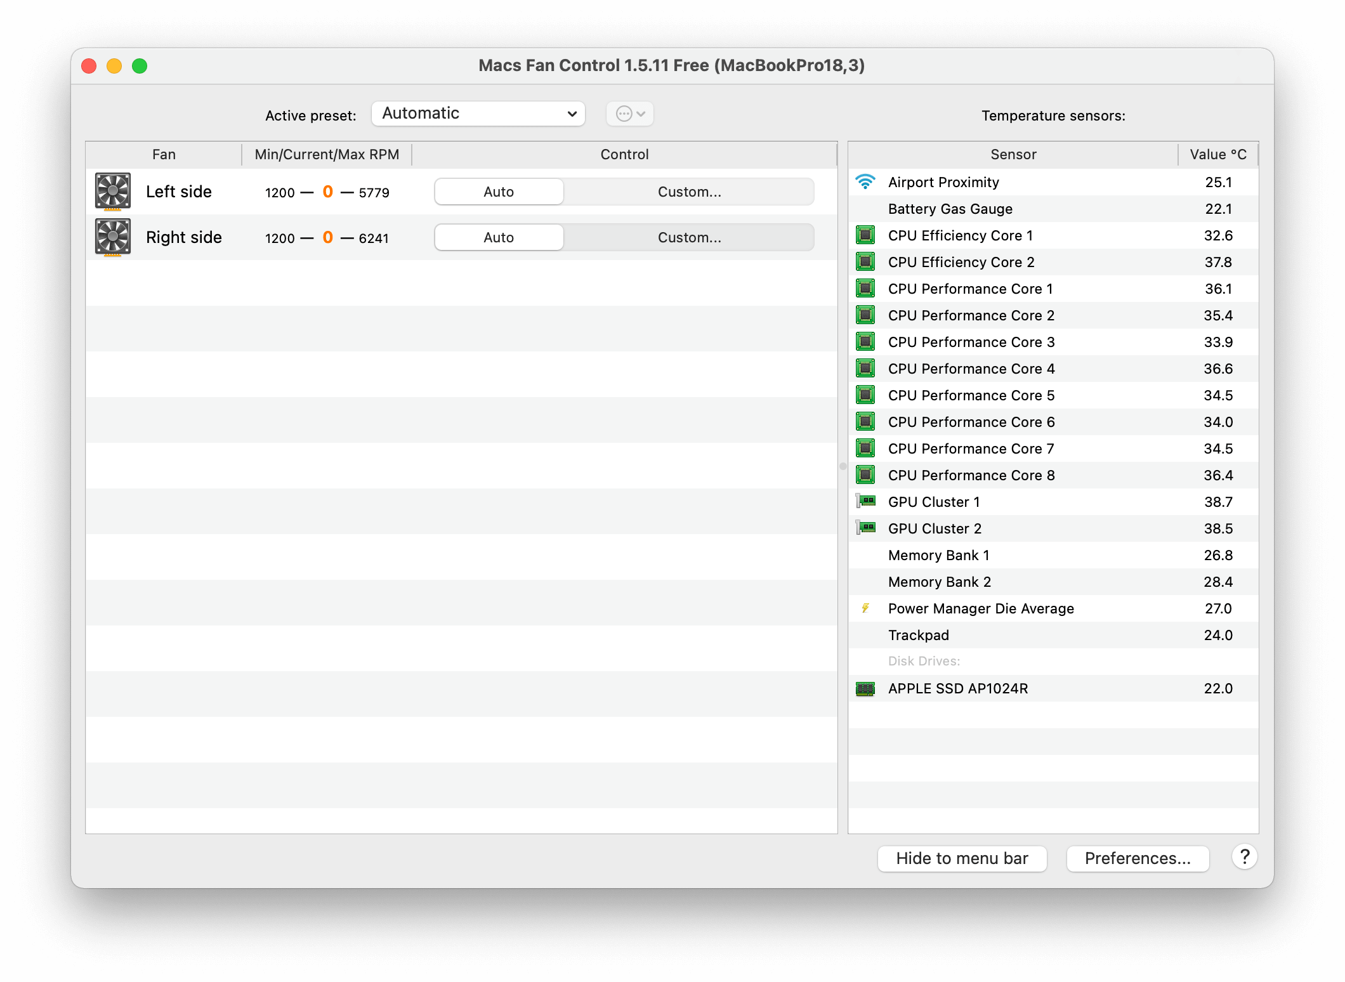Click the Right side fan icon
Viewport: 1345px width, 982px height.
[113, 237]
